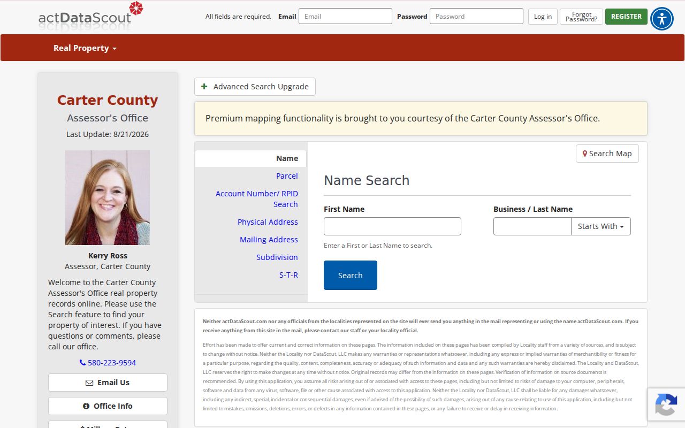Switch to Physical Address search
This screenshot has height=428, width=685.
pyautogui.click(x=268, y=222)
